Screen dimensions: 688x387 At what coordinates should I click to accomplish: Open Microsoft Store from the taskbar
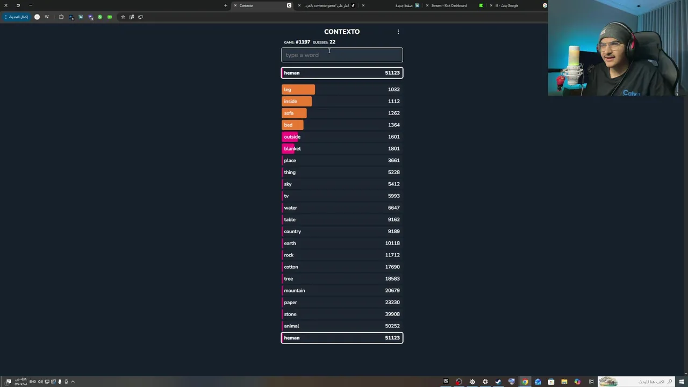[551, 382]
